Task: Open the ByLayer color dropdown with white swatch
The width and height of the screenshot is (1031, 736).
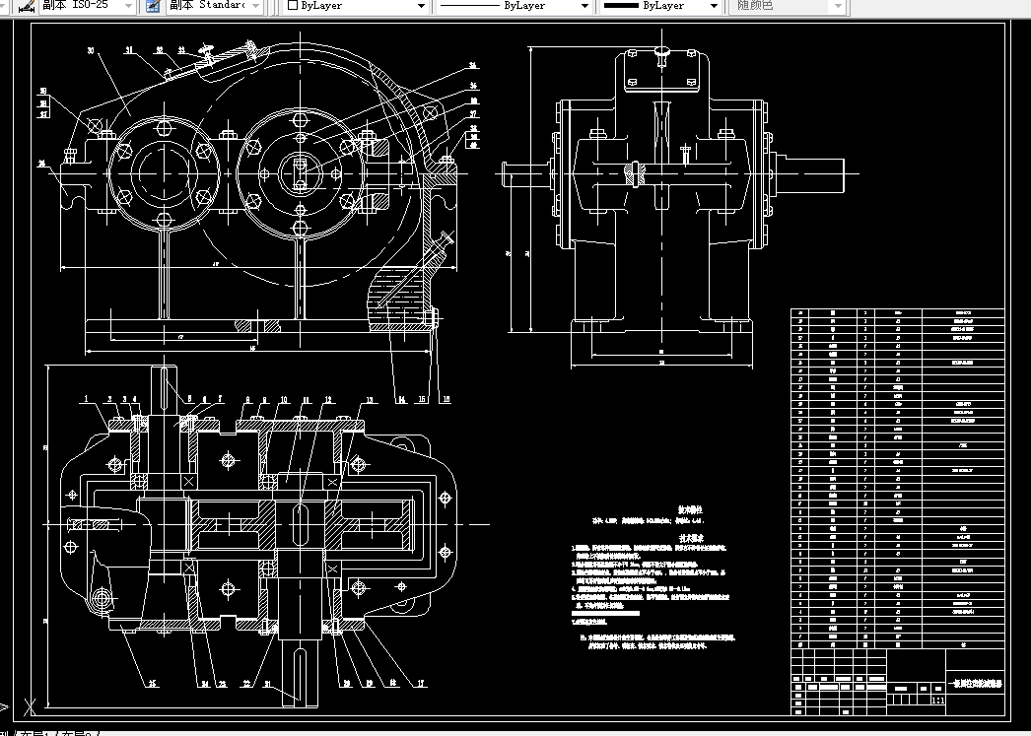Action: click(356, 5)
